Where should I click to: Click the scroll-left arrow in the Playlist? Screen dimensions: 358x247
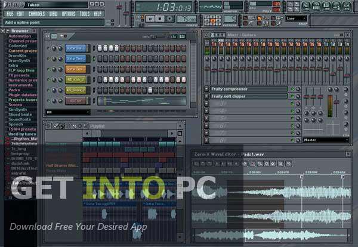tap(87, 133)
